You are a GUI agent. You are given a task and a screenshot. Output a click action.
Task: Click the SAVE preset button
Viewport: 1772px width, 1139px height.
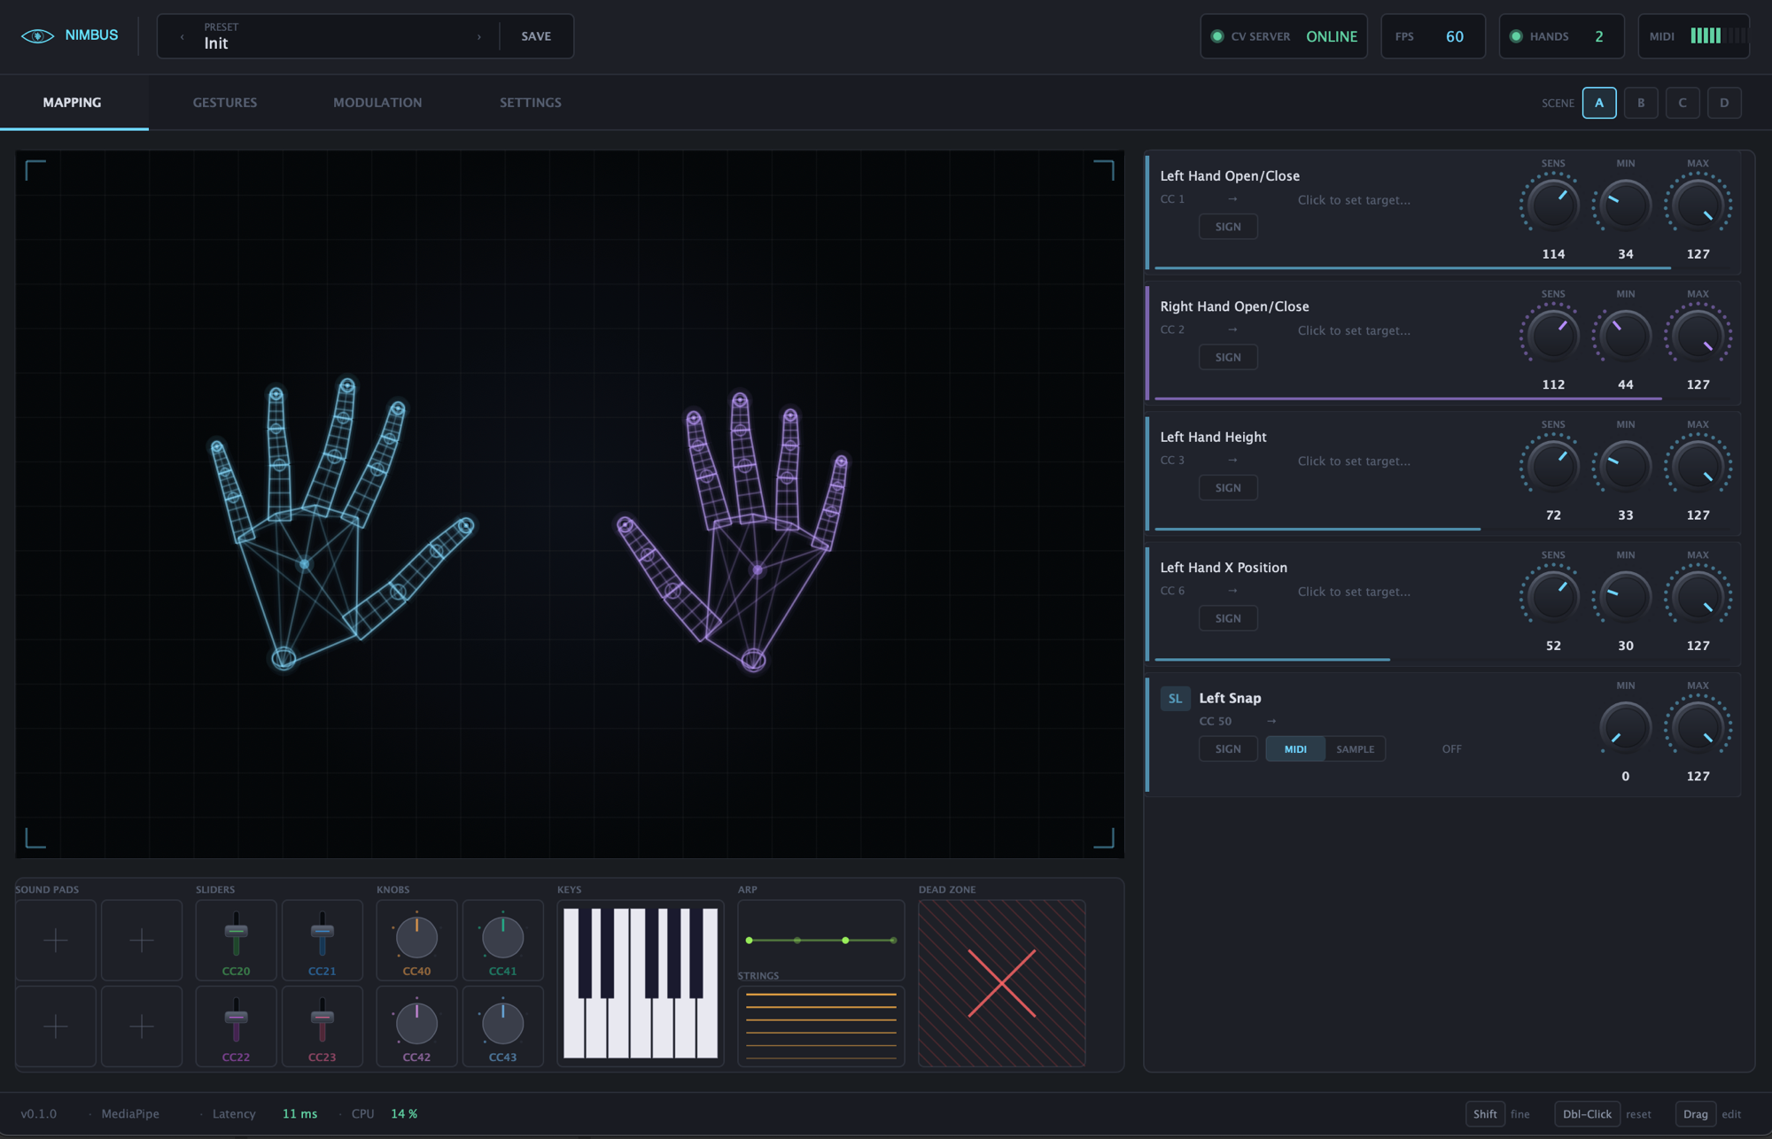coord(536,36)
